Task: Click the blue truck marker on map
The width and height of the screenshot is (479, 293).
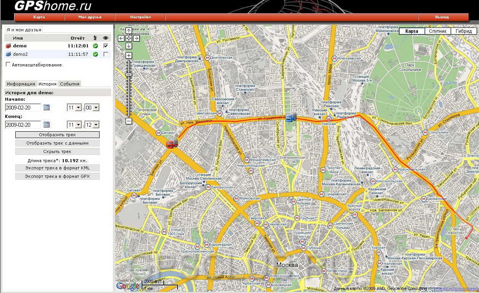Action: [x=291, y=118]
